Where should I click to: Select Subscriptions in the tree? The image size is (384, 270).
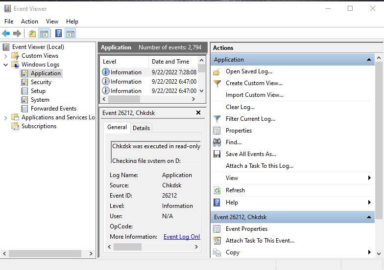point(39,126)
